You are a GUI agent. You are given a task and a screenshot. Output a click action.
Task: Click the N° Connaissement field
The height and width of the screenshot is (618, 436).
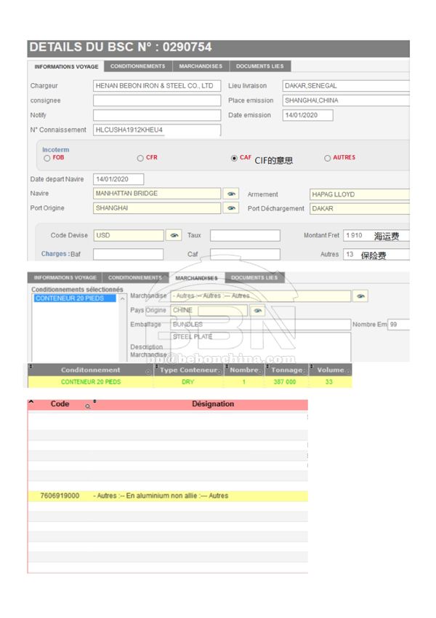(x=157, y=130)
